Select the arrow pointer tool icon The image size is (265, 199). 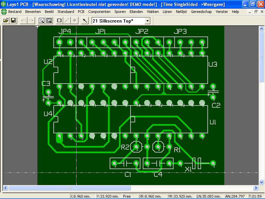tap(85, 21)
